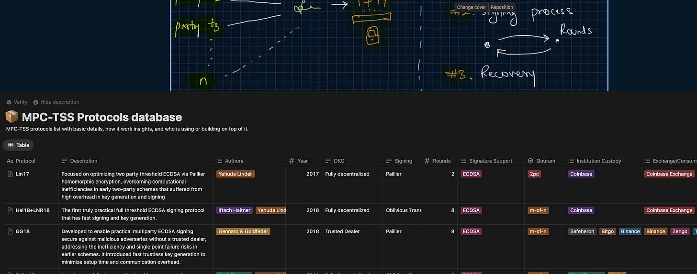The height and width of the screenshot is (274, 697).
Task: Click the Signature Support list icon
Action: click(x=463, y=161)
